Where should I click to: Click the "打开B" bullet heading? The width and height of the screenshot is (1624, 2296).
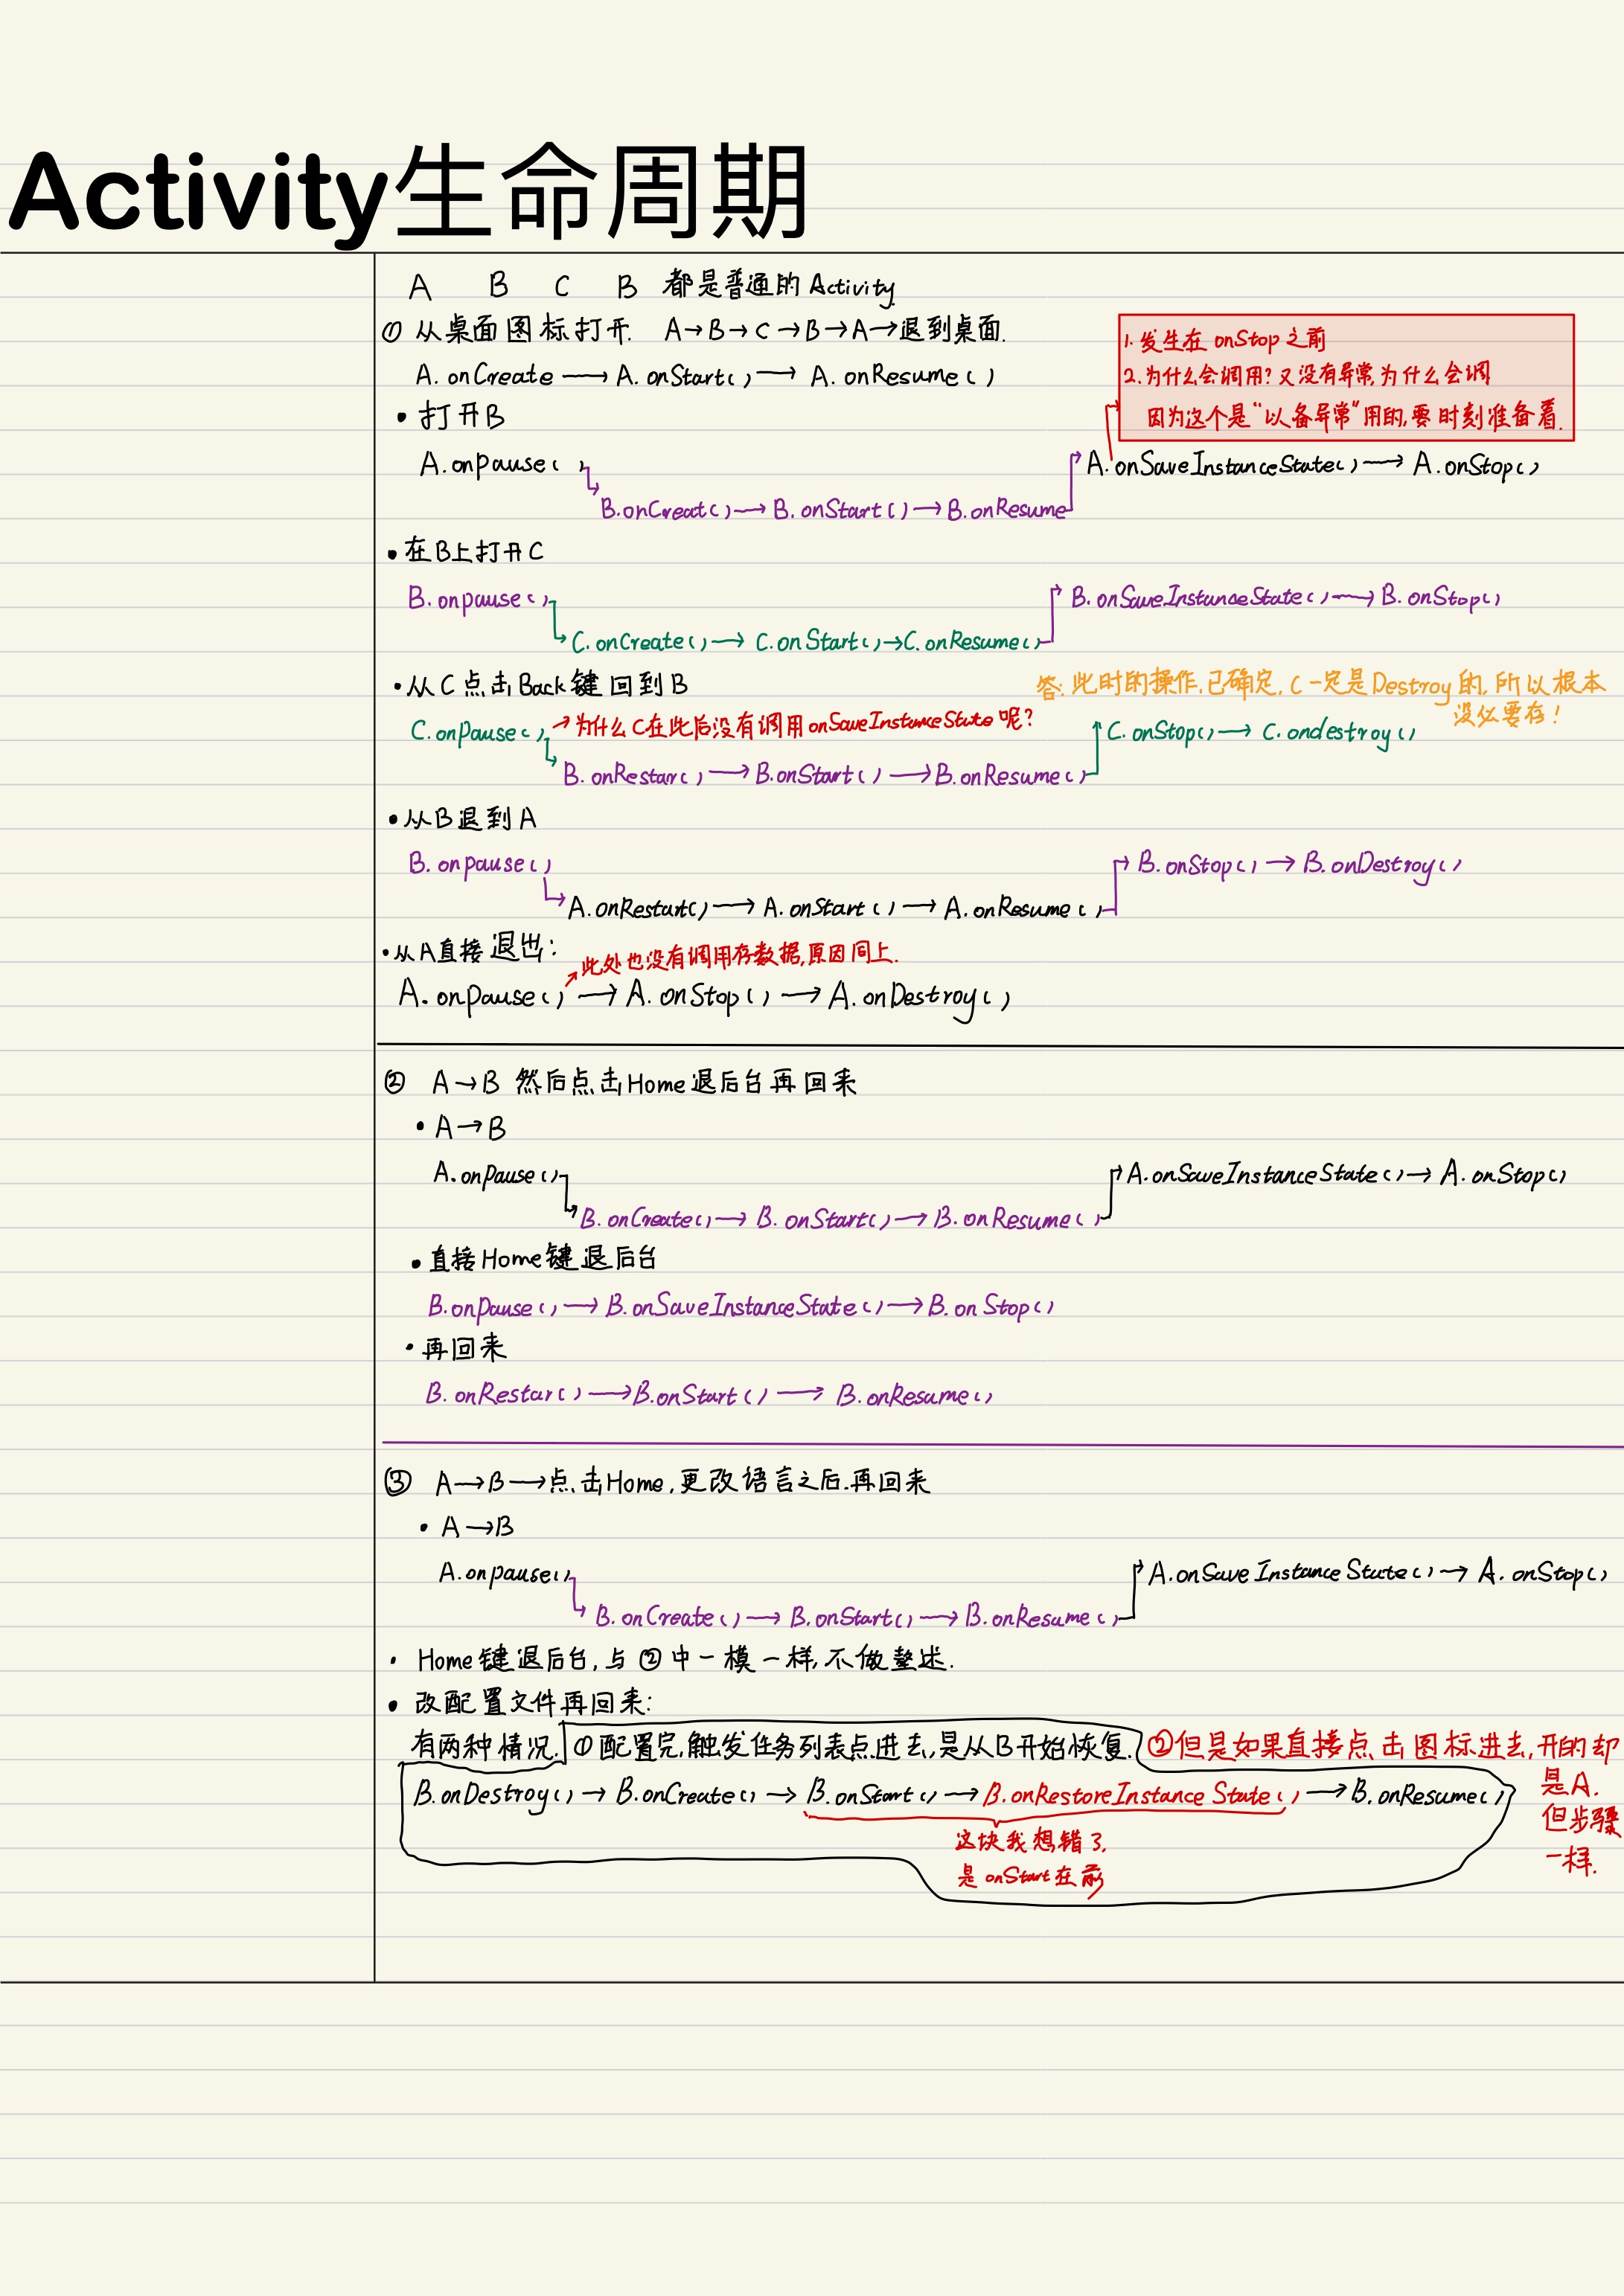[461, 416]
